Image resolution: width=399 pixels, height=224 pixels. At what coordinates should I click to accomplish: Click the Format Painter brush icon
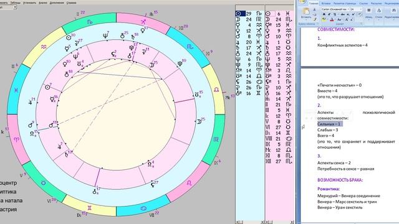pyautogui.click(x=315, y=19)
